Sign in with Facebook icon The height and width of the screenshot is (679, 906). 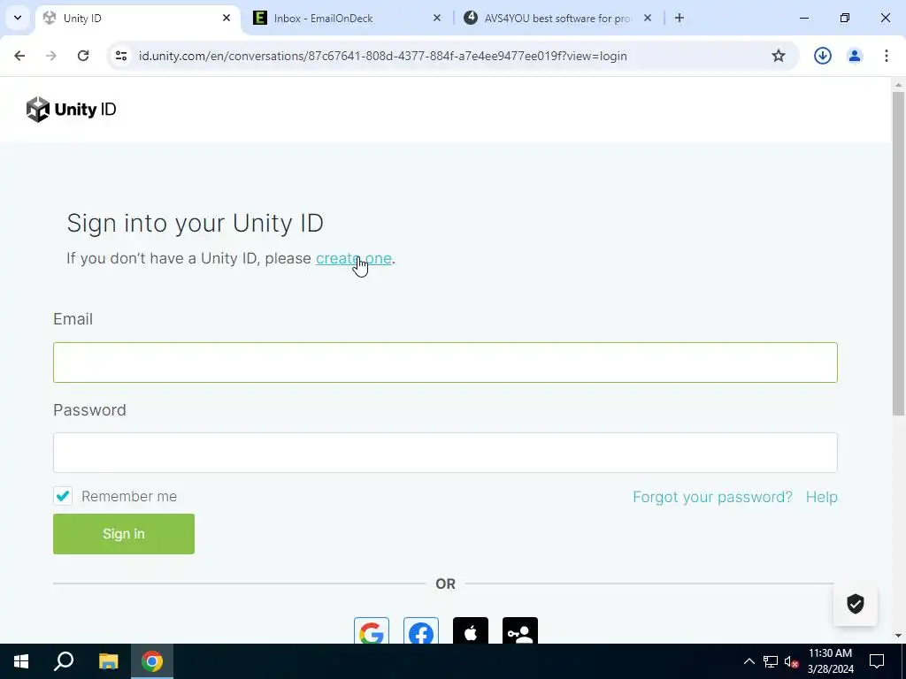pyautogui.click(x=421, y=631)
